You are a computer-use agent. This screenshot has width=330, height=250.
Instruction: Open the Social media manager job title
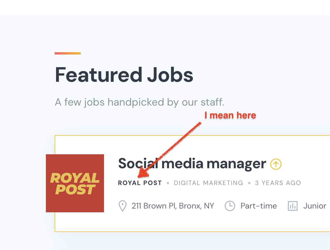(x=192, y=164)
